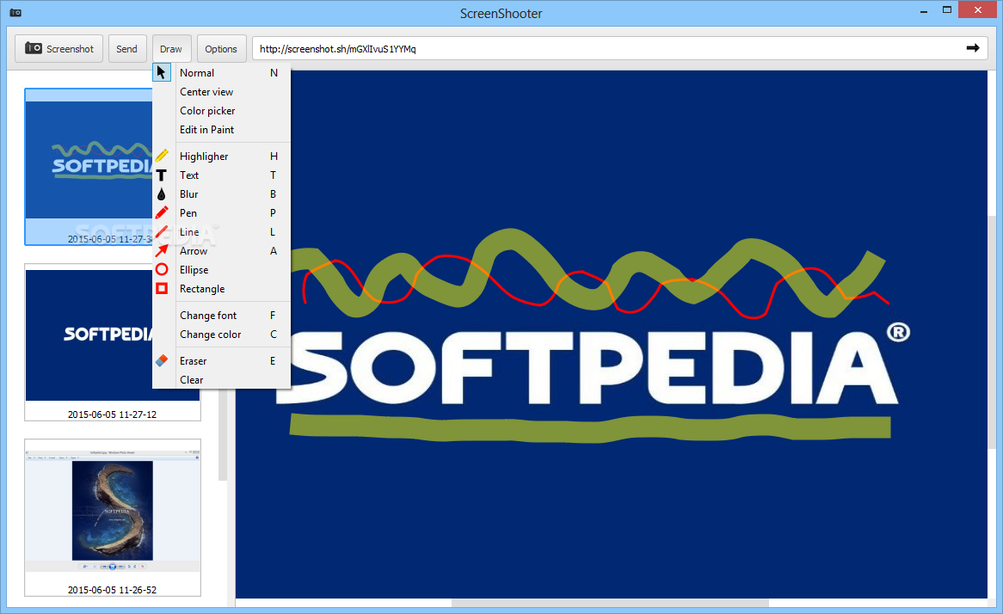Image resolution: width=1003 pixels, height=614 pixels.
Task: Close the ScreenShooter window
Action: click(977, 9)
